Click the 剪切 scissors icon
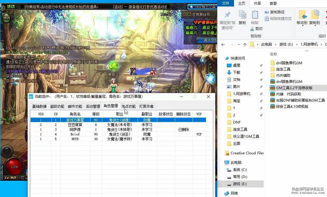The image size is (327, 197). coord(252,29)
